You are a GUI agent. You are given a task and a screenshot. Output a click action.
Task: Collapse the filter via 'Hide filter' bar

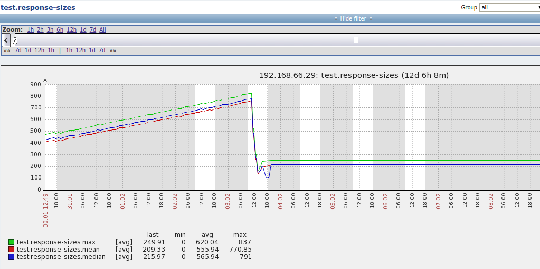click(x=353, y=18)
